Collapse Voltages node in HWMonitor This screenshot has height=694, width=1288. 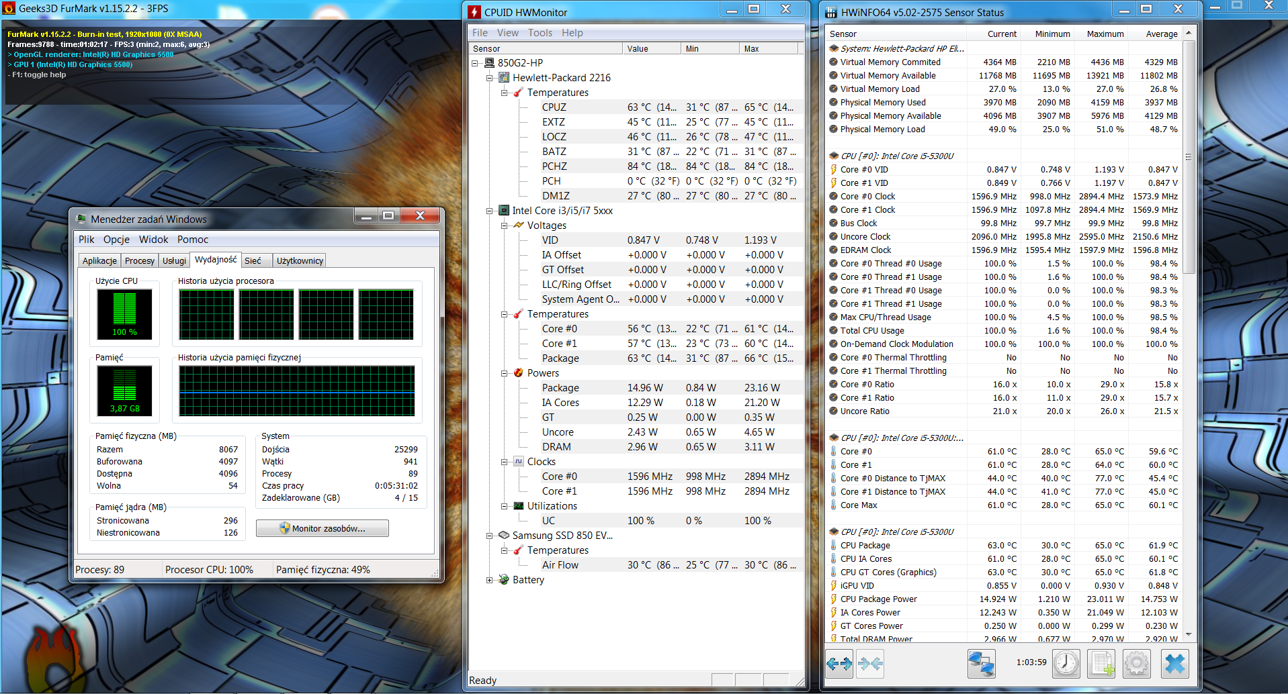coord(505,226)
